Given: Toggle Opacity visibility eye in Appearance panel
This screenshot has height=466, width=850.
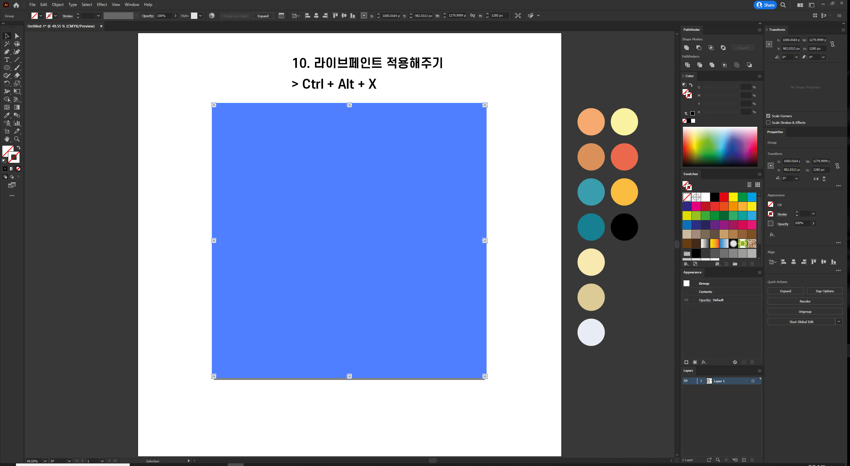Looking at the screenshot, I should pos(686,300).
